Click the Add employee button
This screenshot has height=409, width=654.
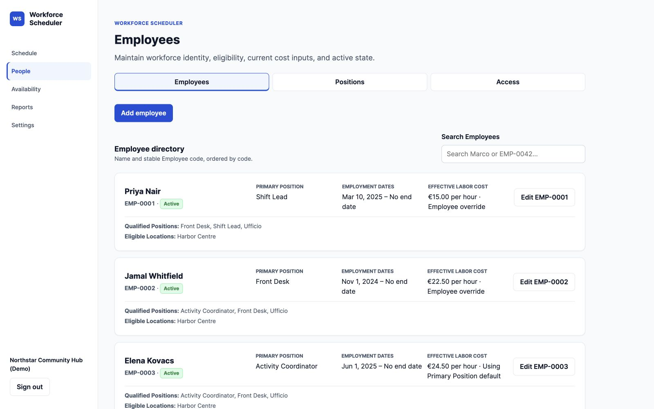143,113
